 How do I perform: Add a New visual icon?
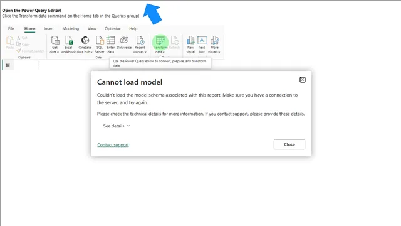pos(190,40)
